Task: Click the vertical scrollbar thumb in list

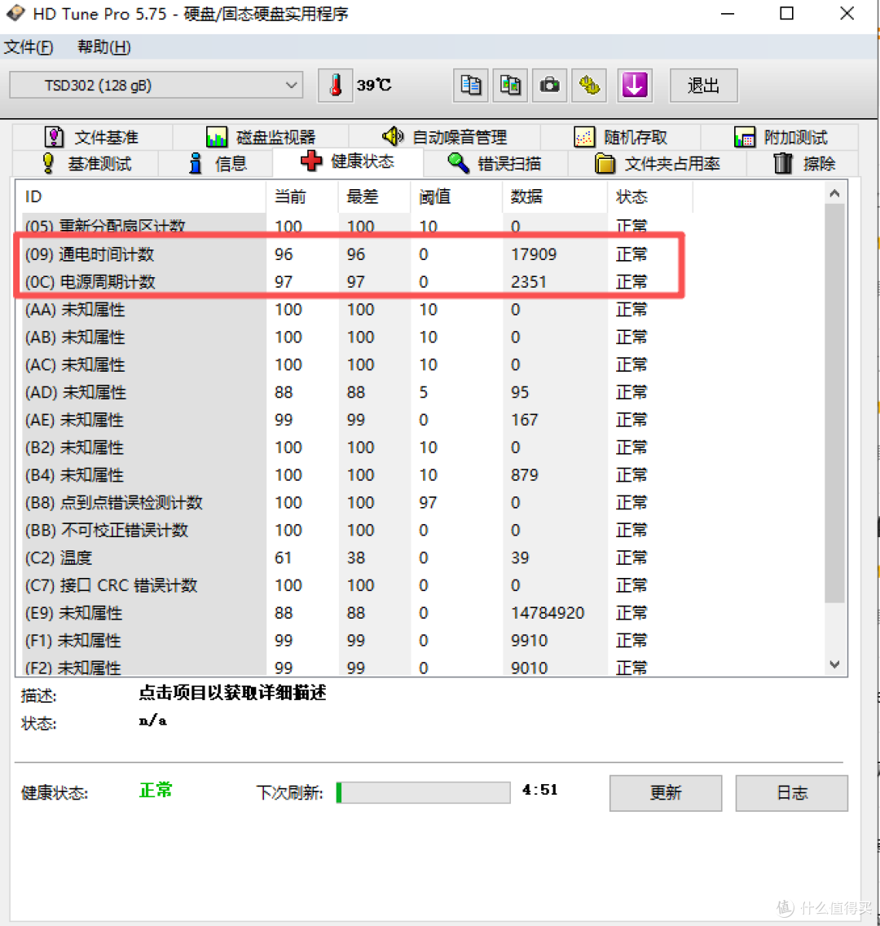Action: coord(834,403)
